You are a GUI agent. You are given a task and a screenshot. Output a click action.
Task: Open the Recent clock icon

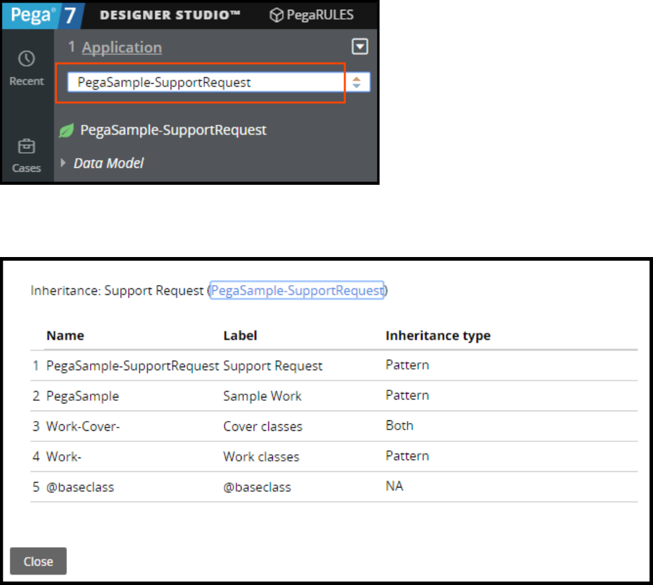coord(26,59)
